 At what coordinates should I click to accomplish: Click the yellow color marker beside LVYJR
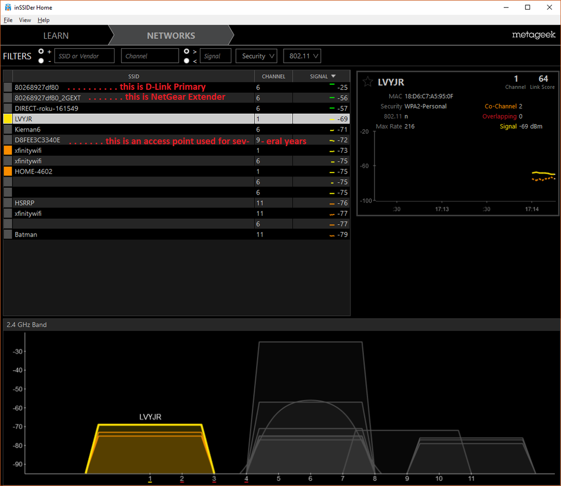7,119
